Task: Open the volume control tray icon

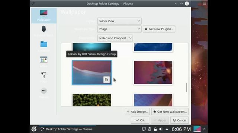Action: click(x=161, y=129)
